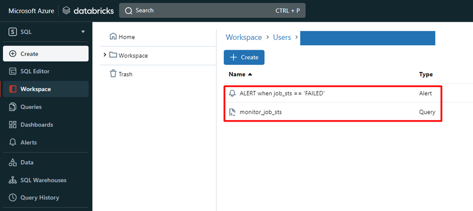Click the SQL persona square icon
This screenshot has width=473, height=211.
pyautogui.click(x=13, y=32)
